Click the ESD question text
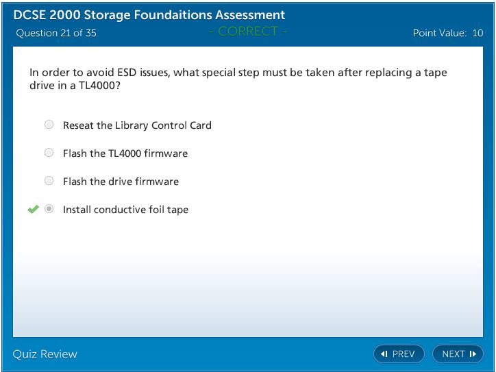 click(238, 79)
